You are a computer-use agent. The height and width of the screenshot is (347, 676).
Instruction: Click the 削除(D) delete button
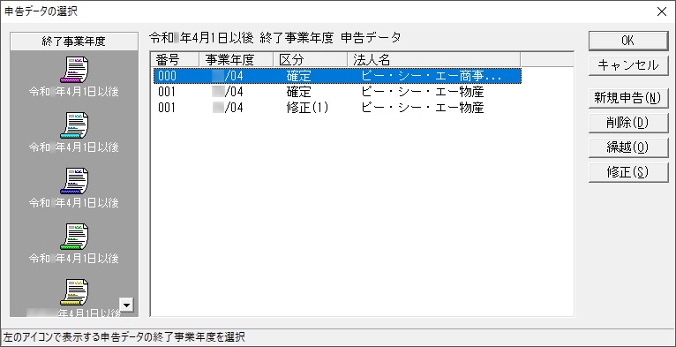tap(628, 123)
